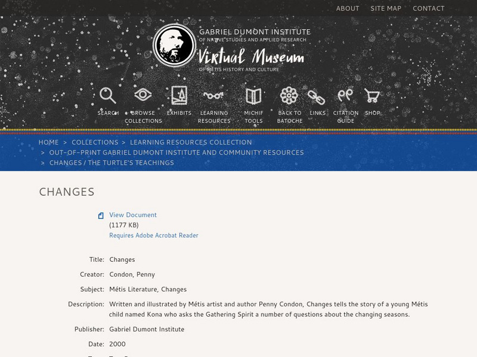Click the Exhibits picture icon

pos(179,96)
